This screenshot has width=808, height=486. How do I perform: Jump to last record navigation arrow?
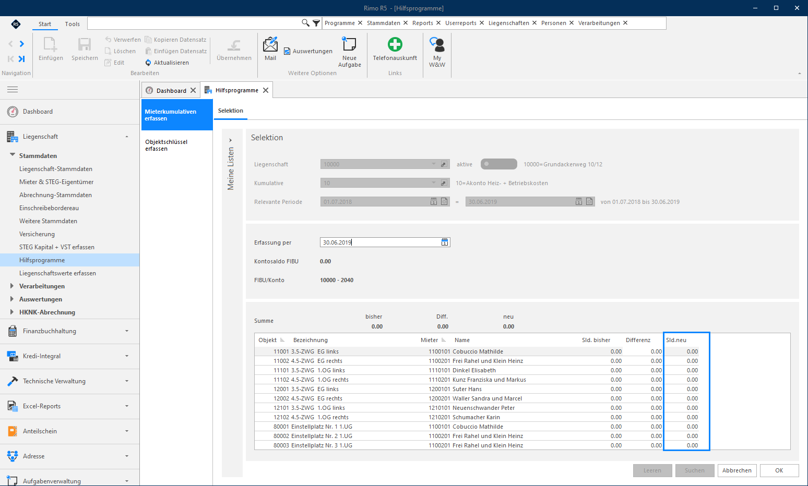(21, 59)
